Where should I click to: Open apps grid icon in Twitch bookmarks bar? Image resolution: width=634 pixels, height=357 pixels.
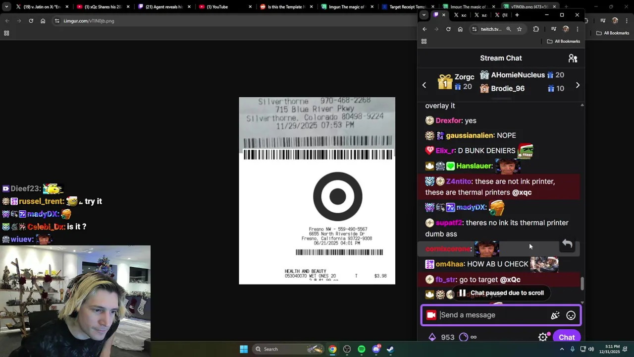point(424,42)
